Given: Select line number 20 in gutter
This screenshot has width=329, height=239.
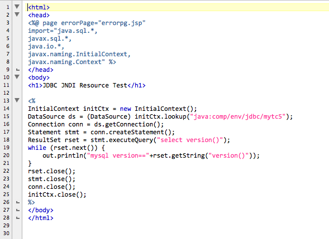Looking at the screenshot, I should 6,155.
